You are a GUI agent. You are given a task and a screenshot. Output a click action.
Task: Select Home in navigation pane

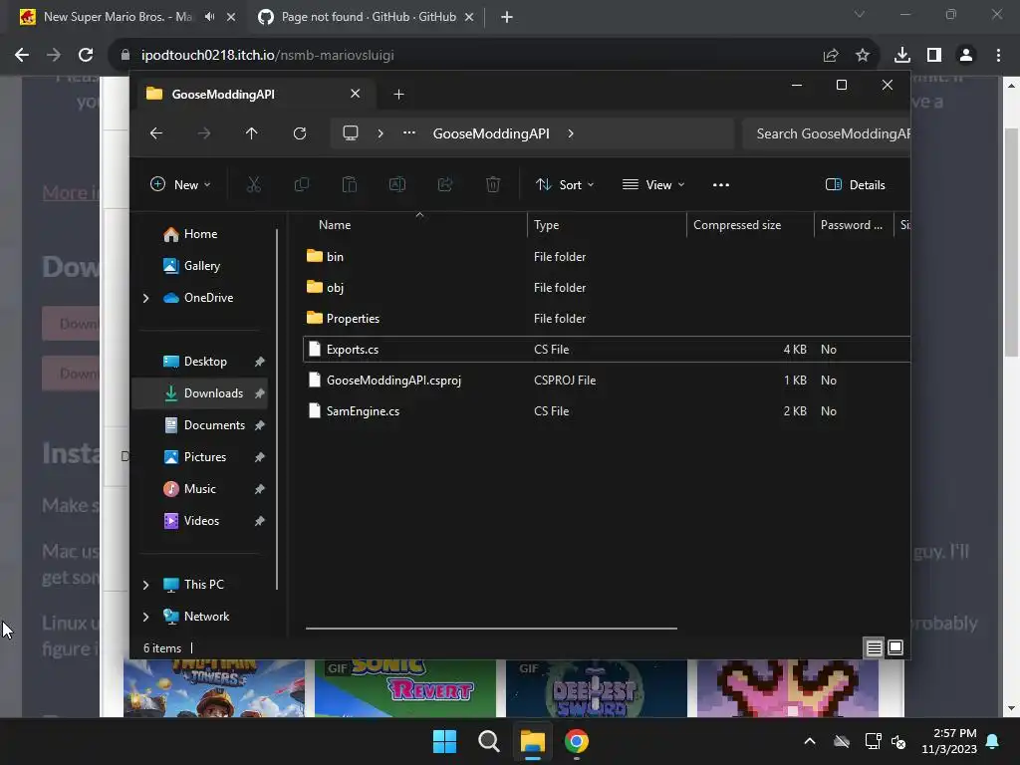click(200, 234)
